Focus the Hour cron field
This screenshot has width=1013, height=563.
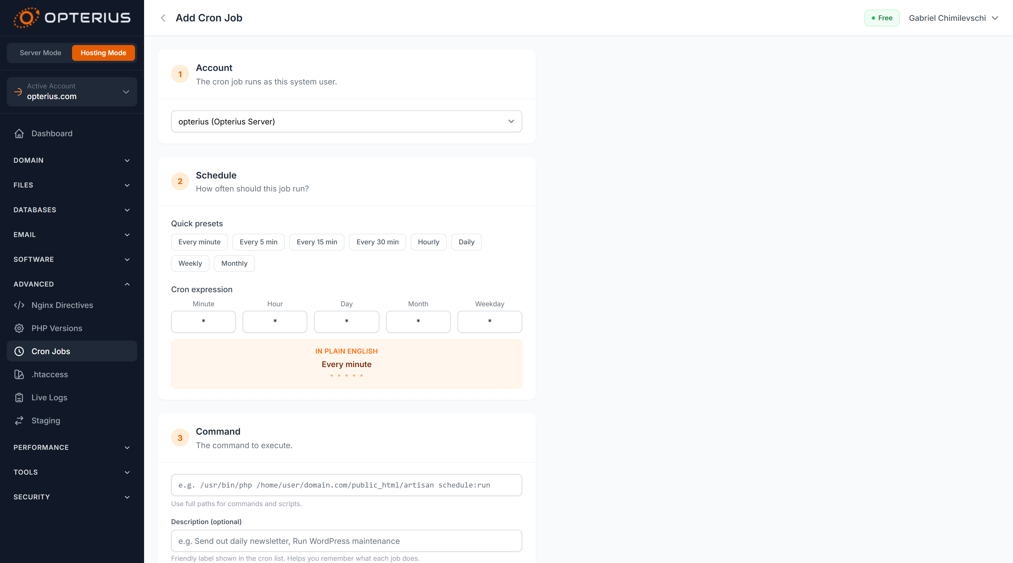[x=275, y=321]
